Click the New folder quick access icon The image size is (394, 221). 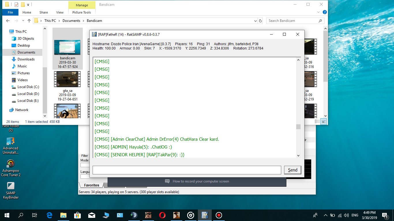23,5
